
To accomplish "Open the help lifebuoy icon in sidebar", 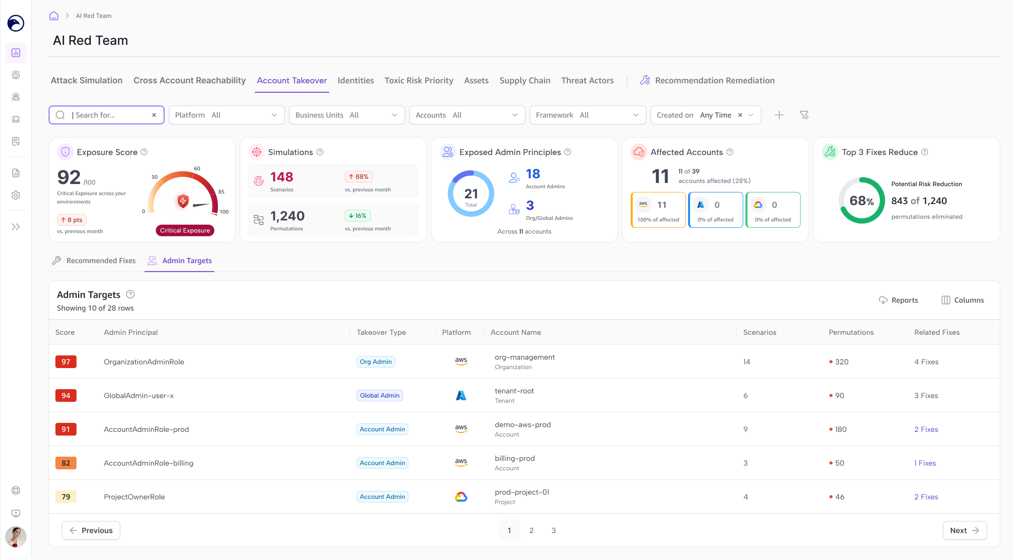I will pyautogui.click(x=16, y=490).
